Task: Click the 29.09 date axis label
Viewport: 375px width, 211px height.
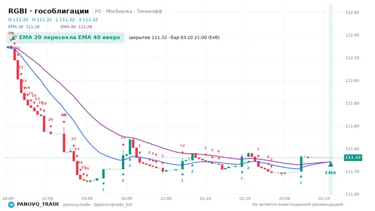Action: pos(87,199)
